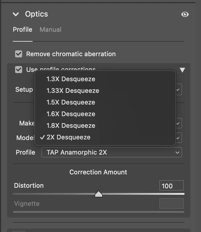Open the Model dropdown chevron
This screenshot has width=201, height=232.
pyautogui.click(x=179, y=137)
